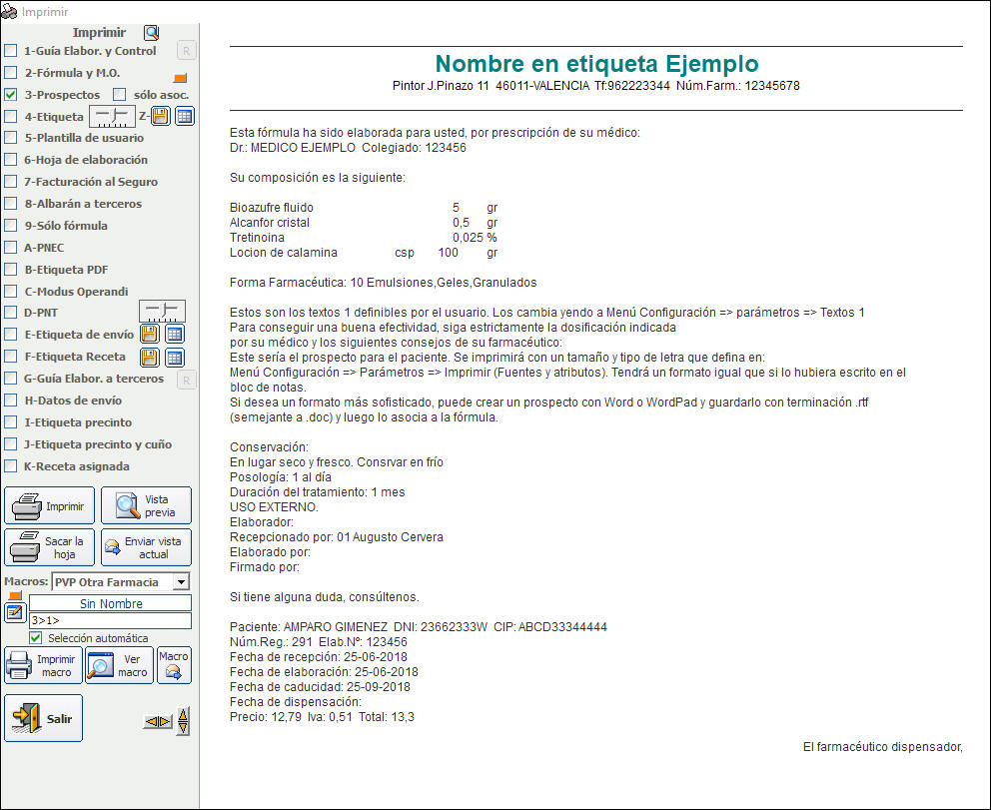Check 7-Facturación al Seguro
The width and height of the screenshot is (991, 810).
coord(11,182)
